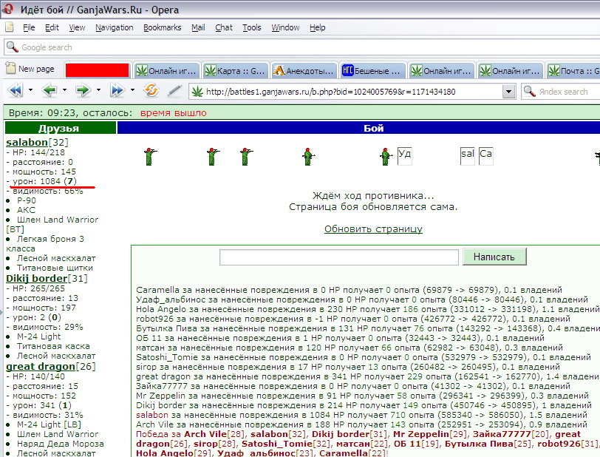Viewport: 600px width, 457px height.
Task: Click the red salabon name in battle log
Action: click(x=152, y=415)
